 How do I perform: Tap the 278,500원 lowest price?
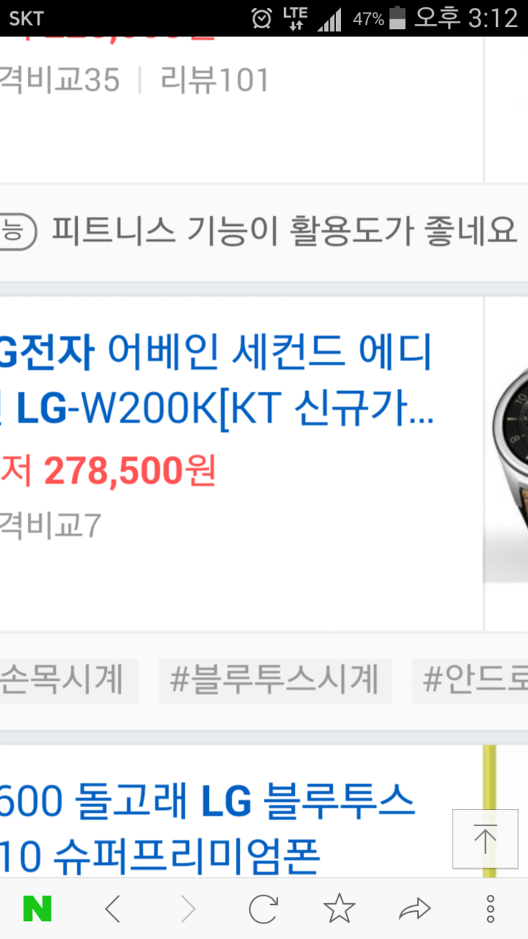pyautogui.click(x=130, y=471)
